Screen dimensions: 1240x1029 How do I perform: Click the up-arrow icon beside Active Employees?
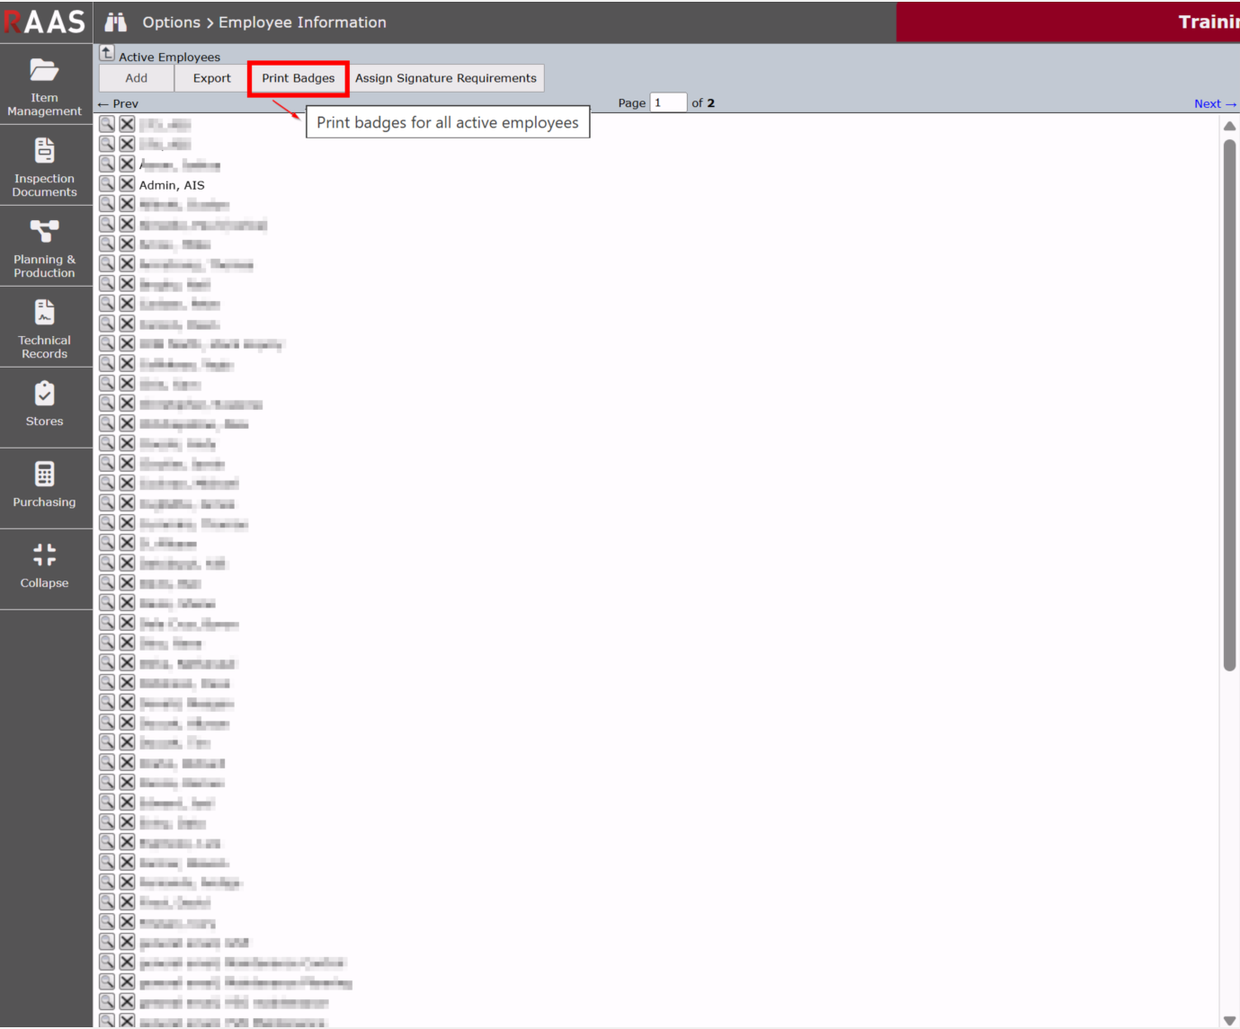(107, 53)
